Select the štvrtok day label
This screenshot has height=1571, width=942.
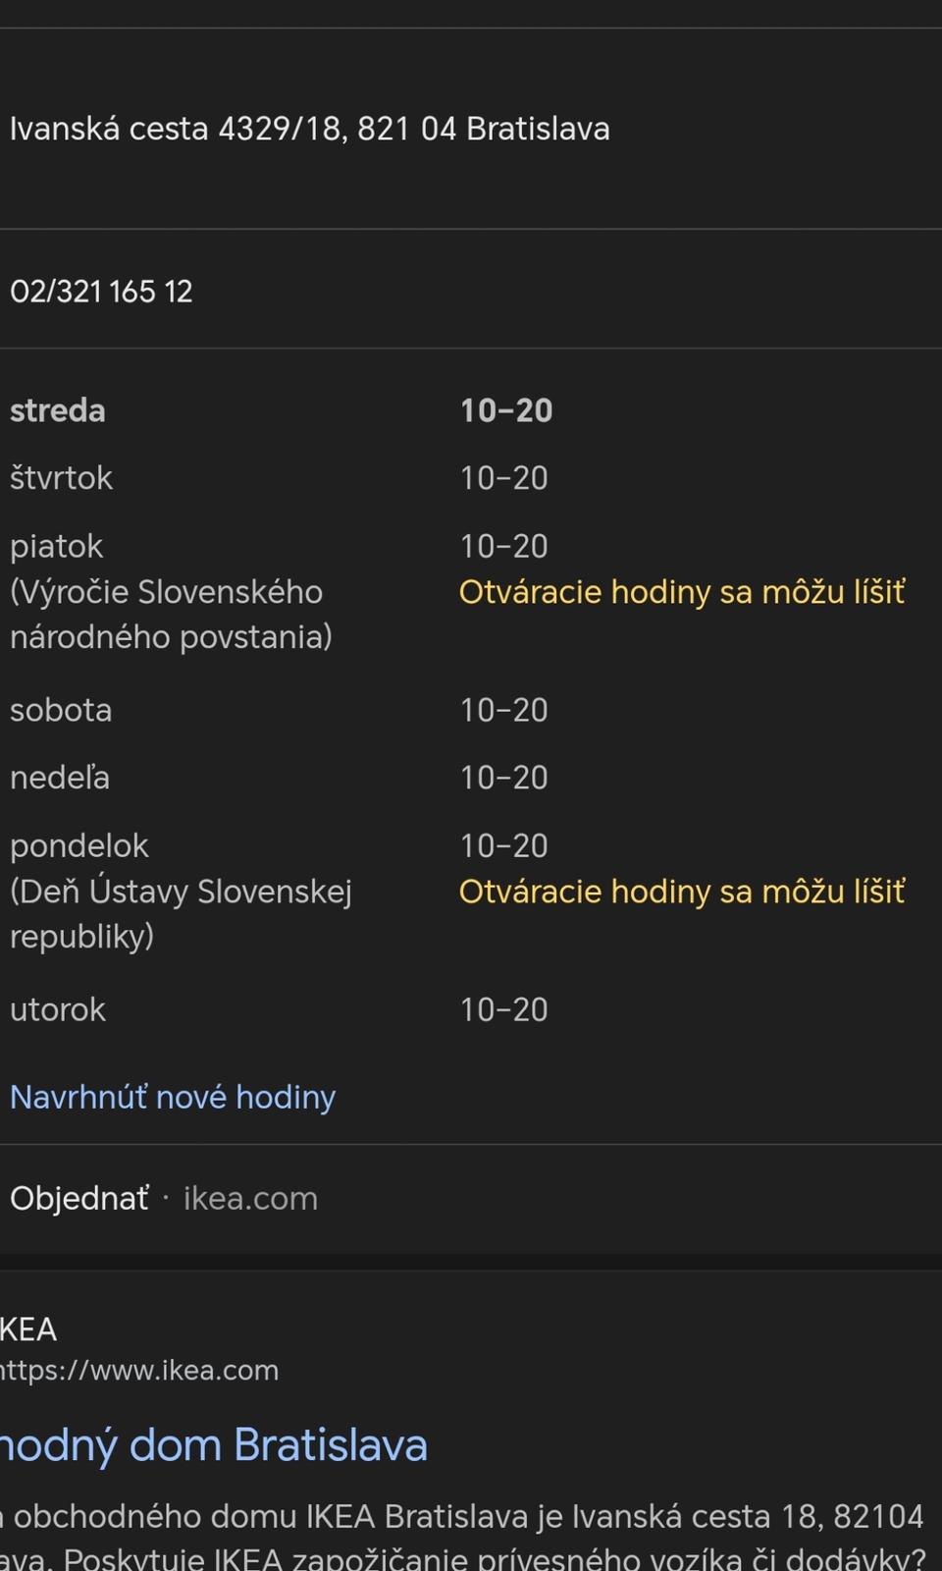[x=61, y=478]
